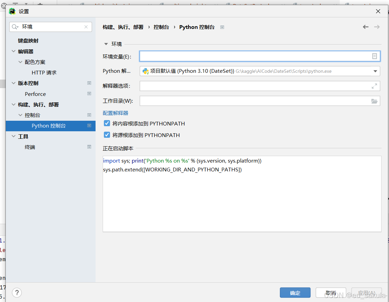This screenshot has height=302, width=389.
Task: Click project icon on 版本控制 row
Action: click(x=89, y=83)
